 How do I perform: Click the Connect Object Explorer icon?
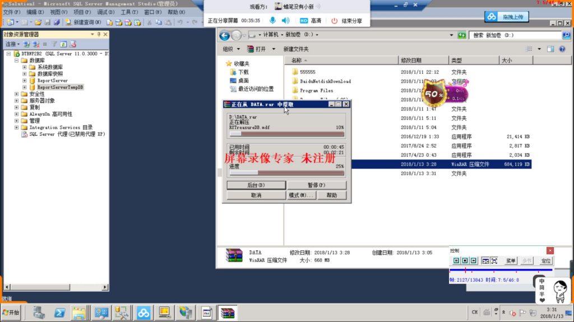[27, 44]
